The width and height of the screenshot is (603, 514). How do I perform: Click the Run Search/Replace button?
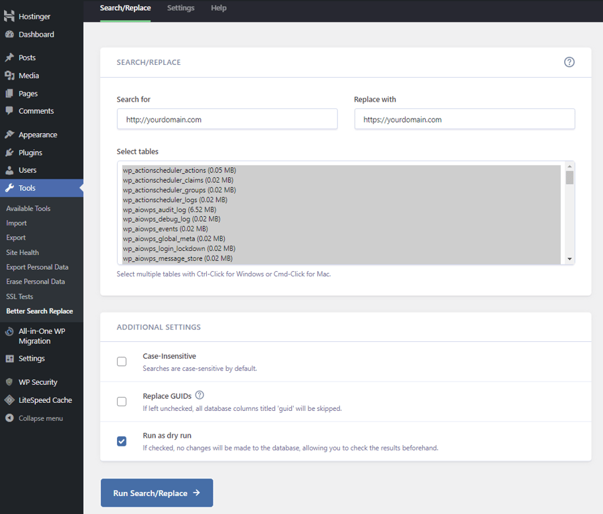tap(157, 493)
